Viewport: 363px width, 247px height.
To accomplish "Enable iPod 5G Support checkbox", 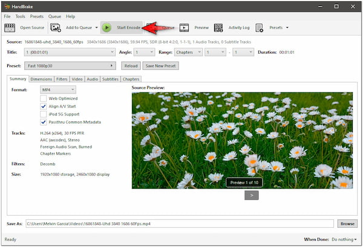I will click(44, 114).
